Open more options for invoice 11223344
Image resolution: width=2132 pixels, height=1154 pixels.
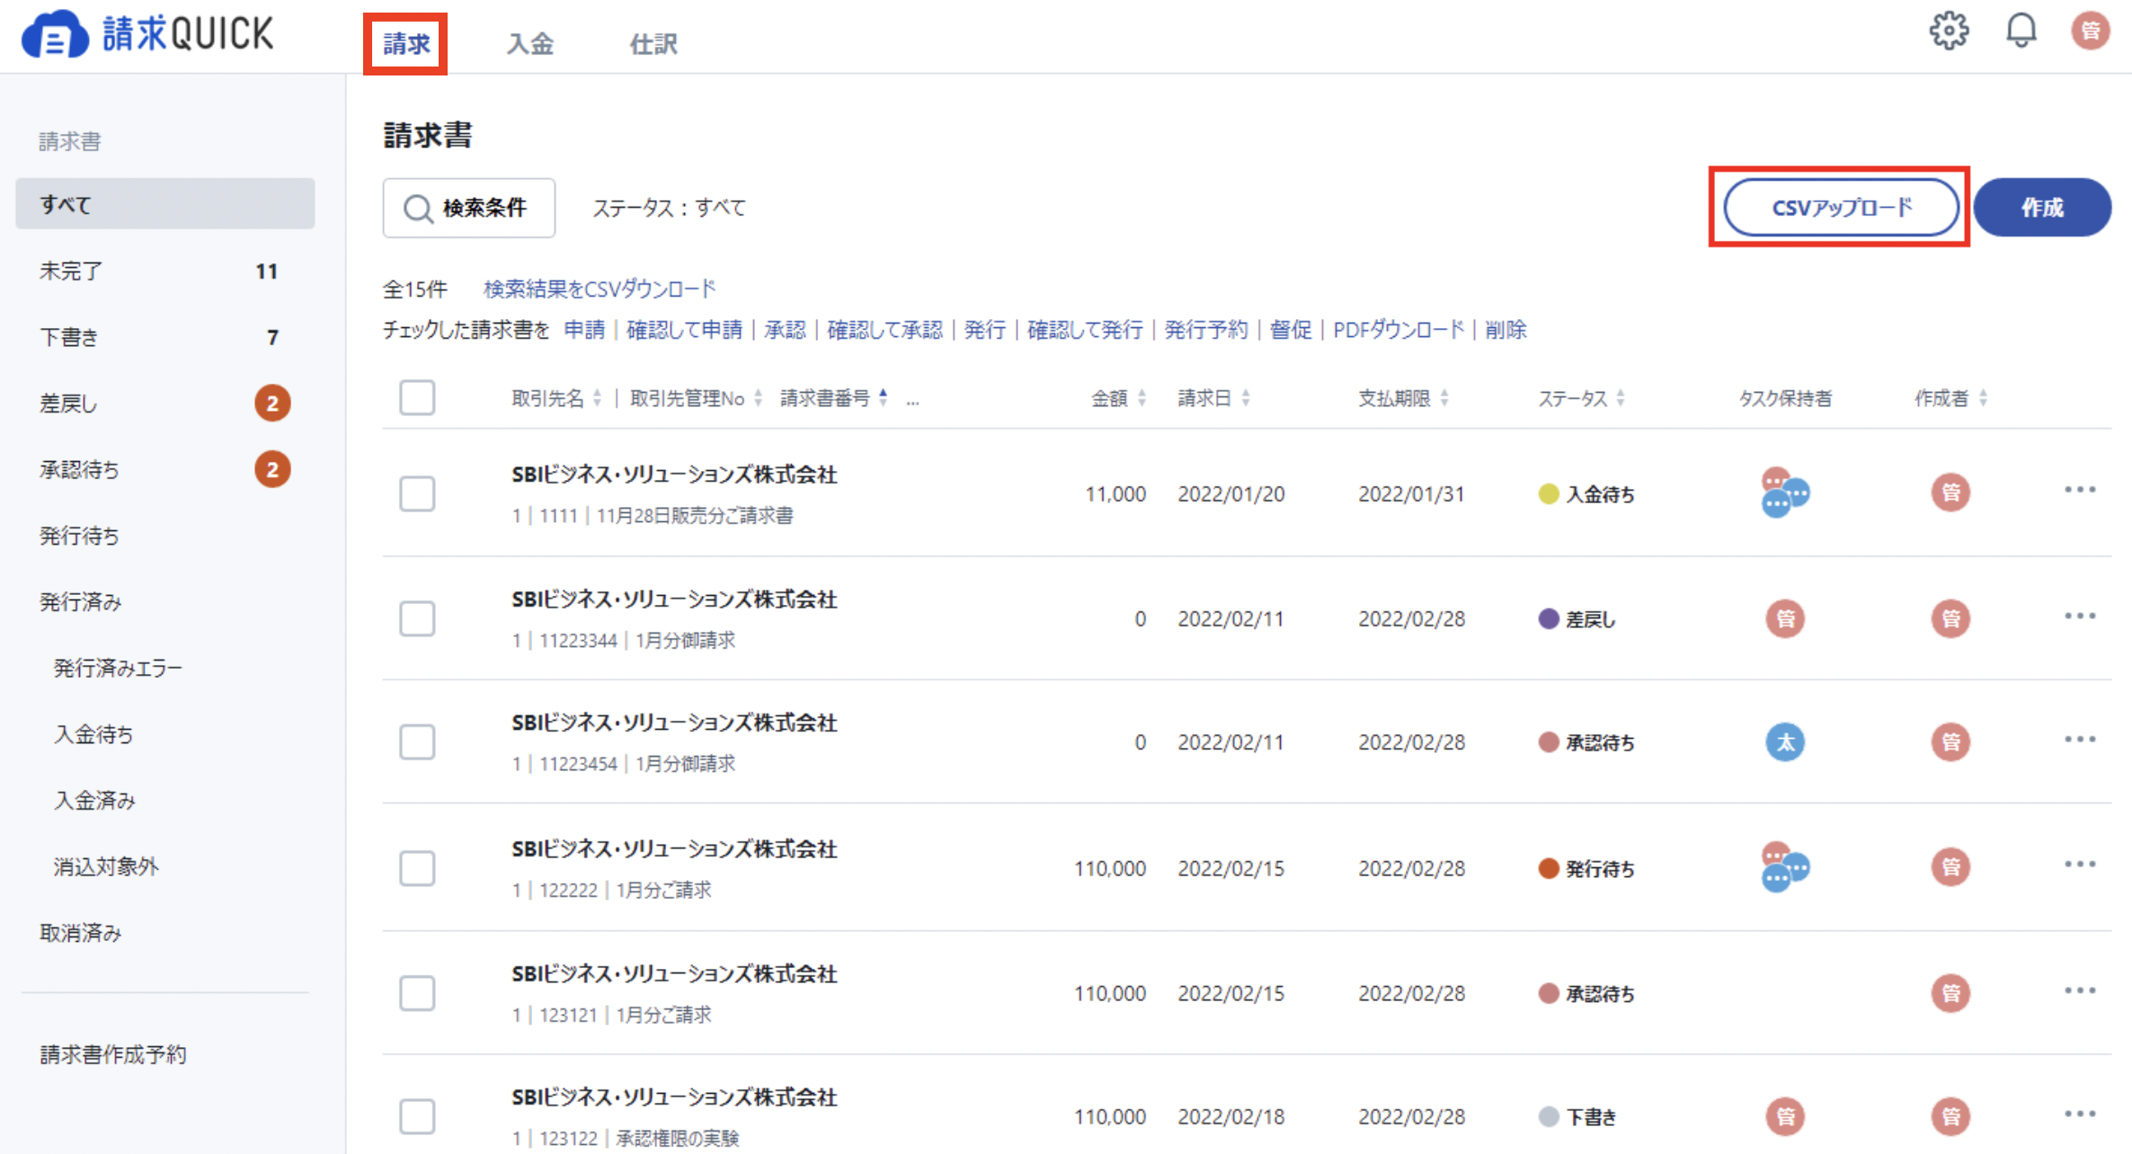tap(2080, 616)
